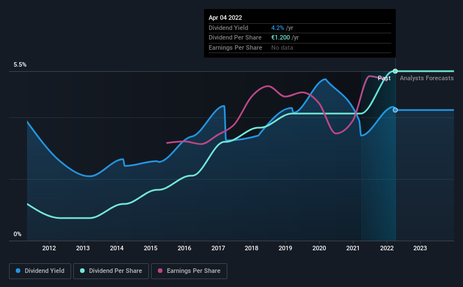Viewport: 463px width, 287px height.
Task: Click the teal Dividend Per Share legend dot
Action: point(82,271)
